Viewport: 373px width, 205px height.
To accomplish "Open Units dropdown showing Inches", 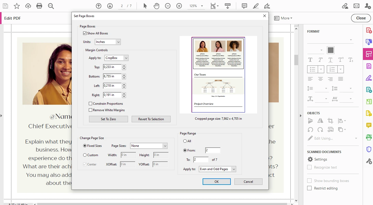I will [x=108, y=42].
